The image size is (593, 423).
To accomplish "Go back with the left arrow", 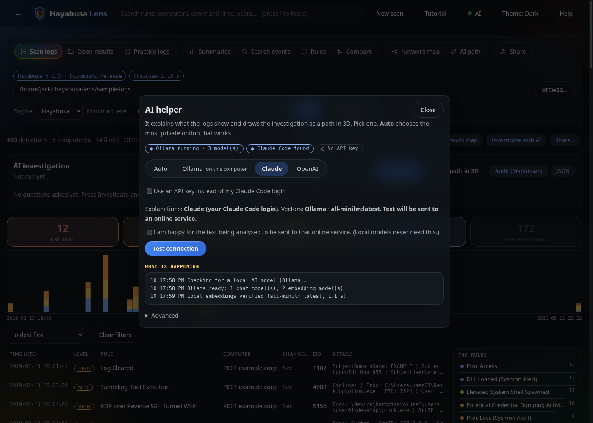I will click(18, 14).
